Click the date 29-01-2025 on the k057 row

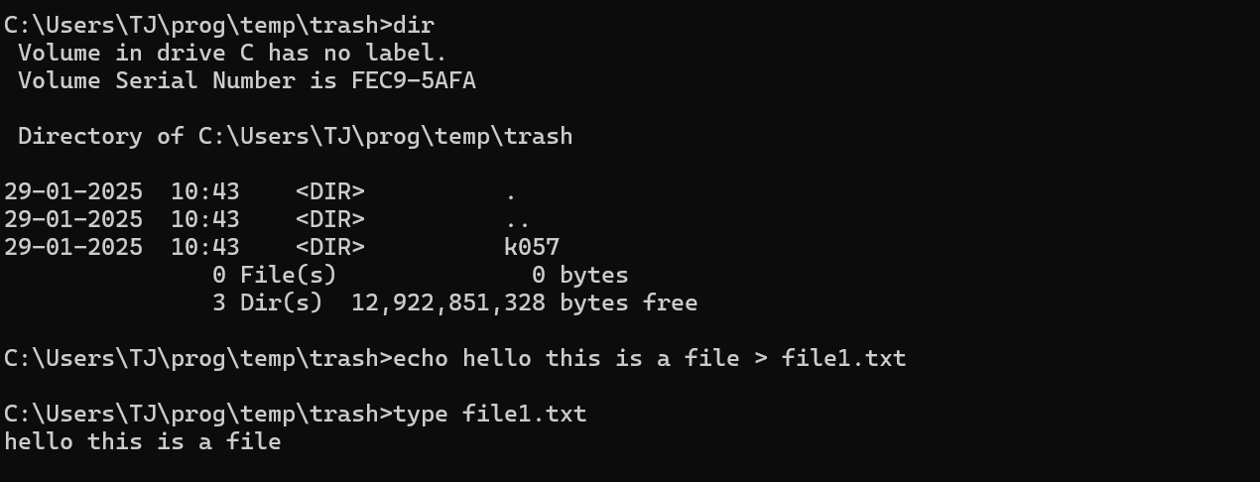click(x=73, y=247)
